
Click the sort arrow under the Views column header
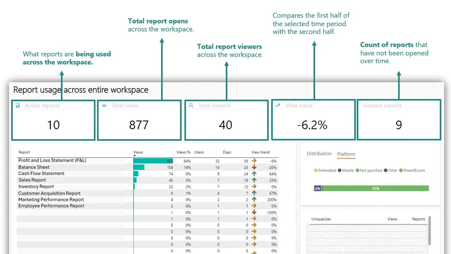pyautogui.click(x=135, y=156)
